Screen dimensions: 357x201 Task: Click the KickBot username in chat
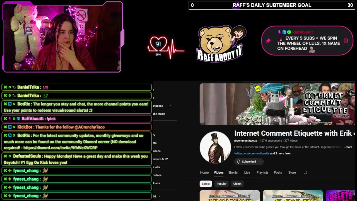pos(25,127)
